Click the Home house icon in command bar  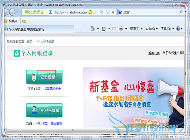click(93, 29)
